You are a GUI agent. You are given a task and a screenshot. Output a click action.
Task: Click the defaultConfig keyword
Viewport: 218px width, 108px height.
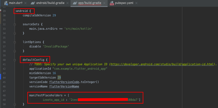pos(33,60)
